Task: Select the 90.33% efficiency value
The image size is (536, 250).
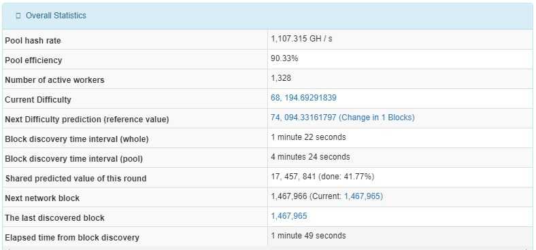Action: pos(284,58)
